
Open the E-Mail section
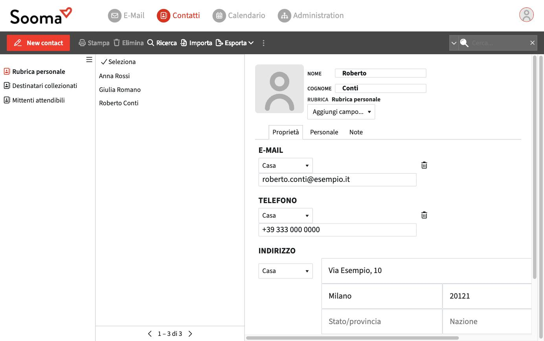pos(126,15)
